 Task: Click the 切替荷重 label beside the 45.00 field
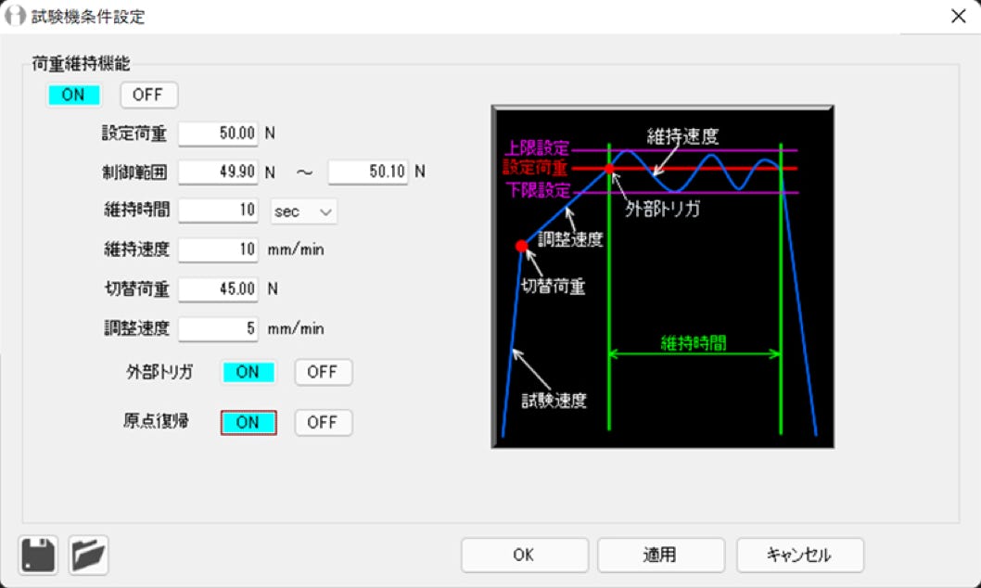137,289
